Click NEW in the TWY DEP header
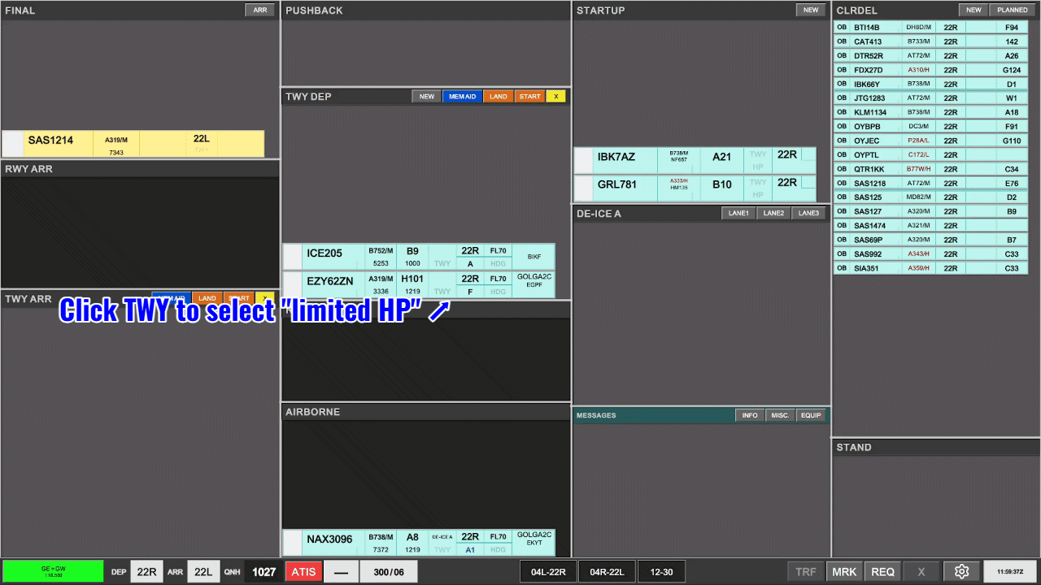The height and width of the screenshot is (585, 1041). pyautogui.click(x=426, y=97)
